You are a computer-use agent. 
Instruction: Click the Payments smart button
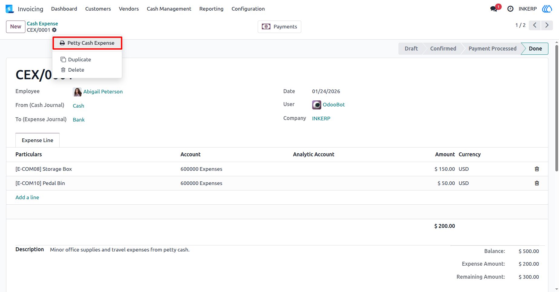click(279, 27)
